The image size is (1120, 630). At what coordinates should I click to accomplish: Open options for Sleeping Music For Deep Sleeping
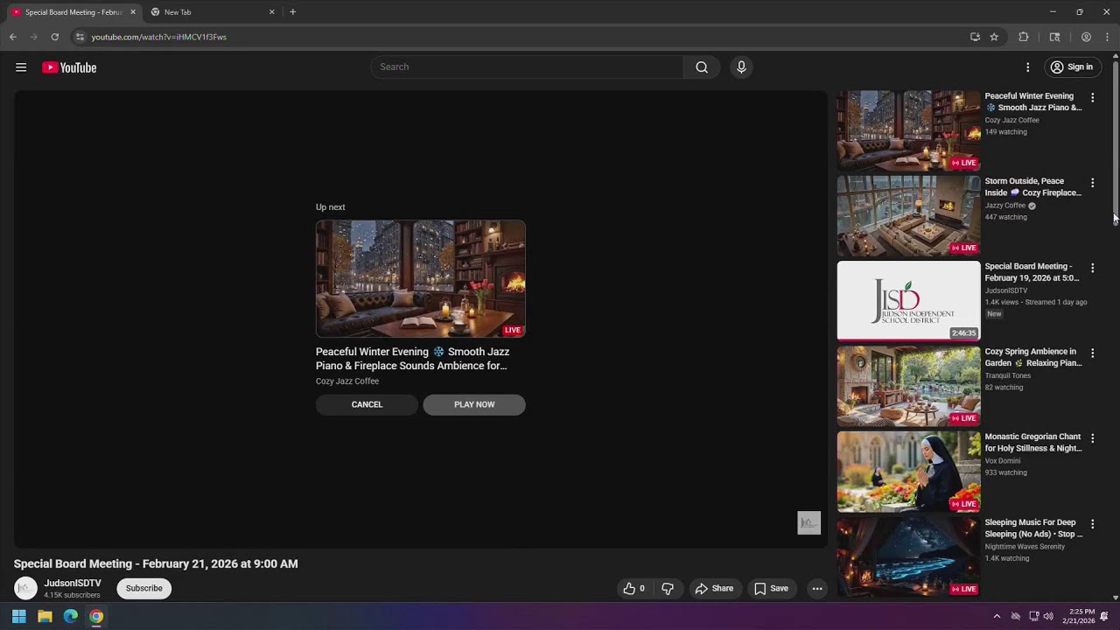point(1092,524)
